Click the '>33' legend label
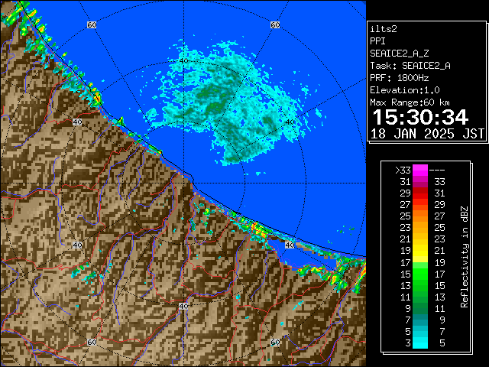Screen dimensions: 489x367 click(x=403, y=171)
